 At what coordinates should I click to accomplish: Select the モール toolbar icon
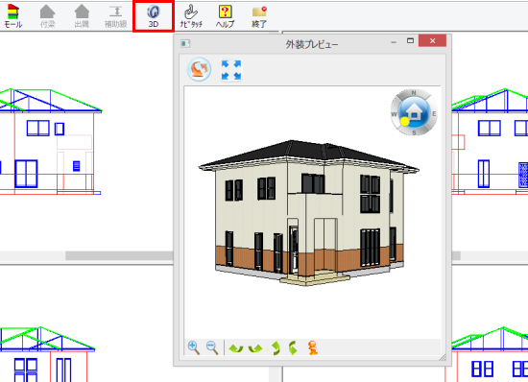13,16
